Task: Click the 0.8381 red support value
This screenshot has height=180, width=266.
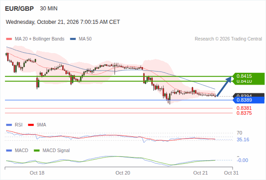Action: pyautogui.click(x=244, y=108)
